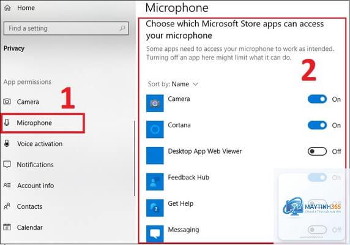Click the Camera app name text
This screenshot has width=350, height=245.
pyautogui.click(x=179, y=99)
